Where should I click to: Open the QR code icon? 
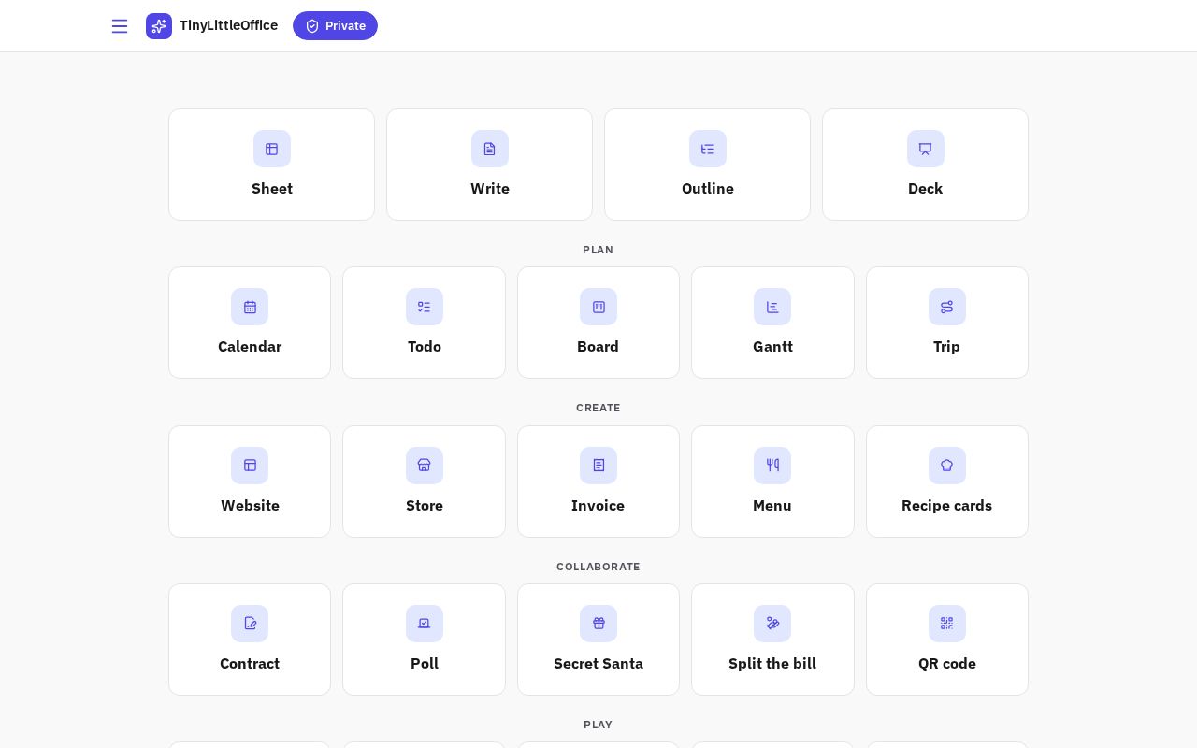[x=947, y=624]
